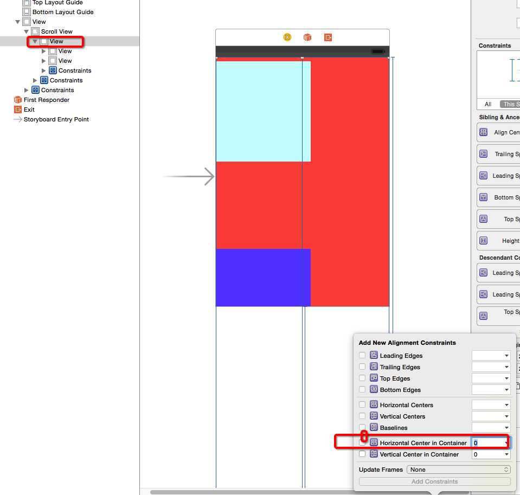Click Constraints icon at root View level
This screenshot has width=520, height=495.
click(35, 90)
